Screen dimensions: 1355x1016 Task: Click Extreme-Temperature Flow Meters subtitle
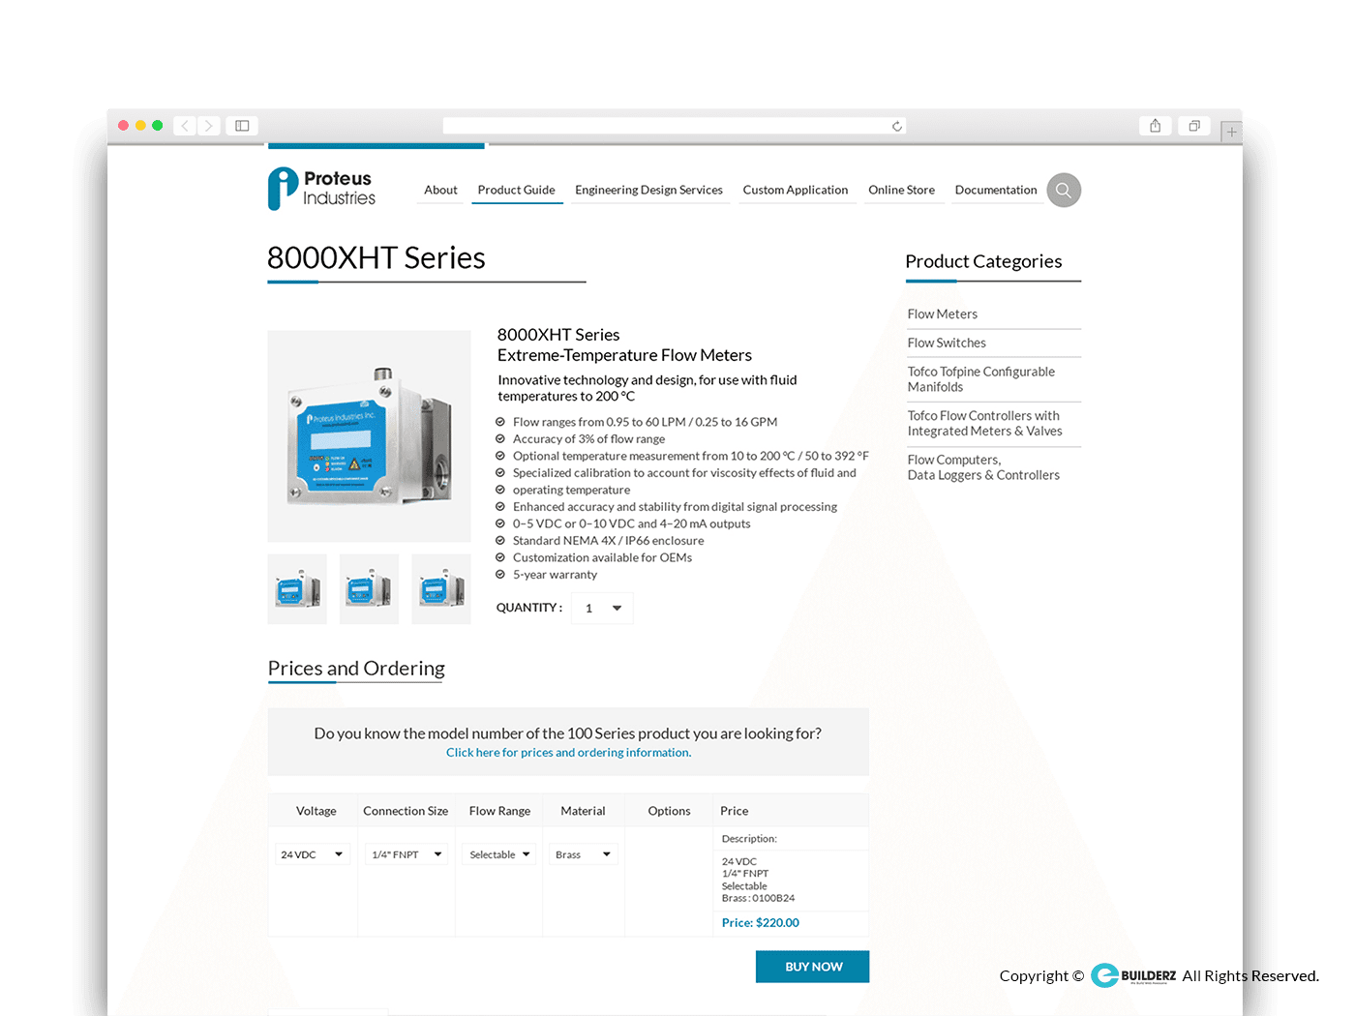point(624,355)
